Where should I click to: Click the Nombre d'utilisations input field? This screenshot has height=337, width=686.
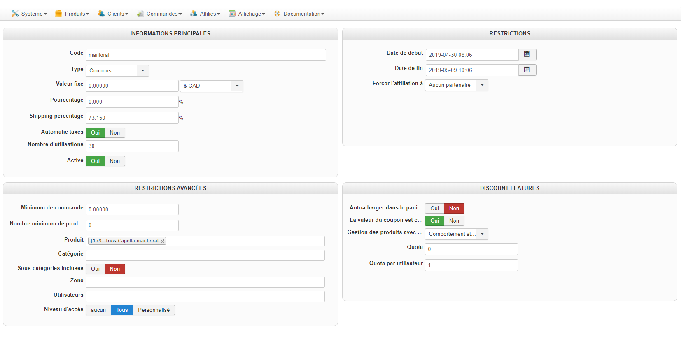click(132, 146)
